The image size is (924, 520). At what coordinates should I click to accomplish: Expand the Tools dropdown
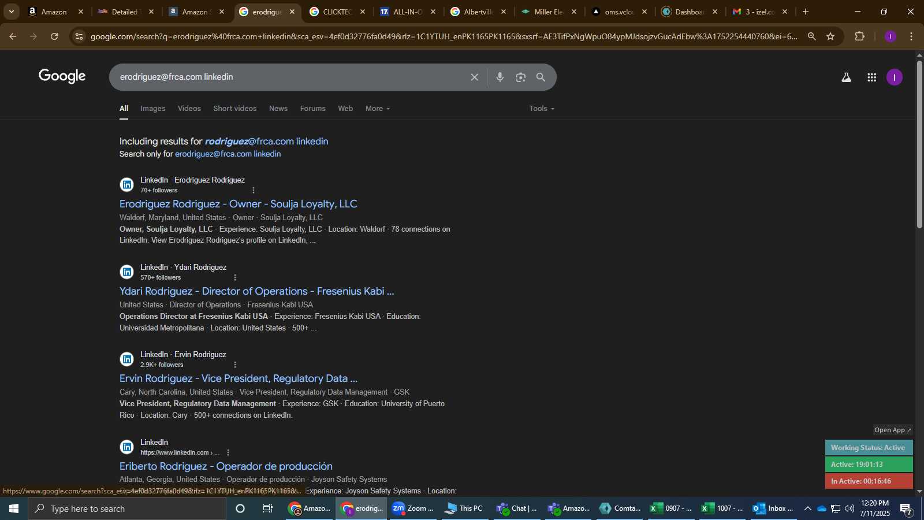[542, 109]
